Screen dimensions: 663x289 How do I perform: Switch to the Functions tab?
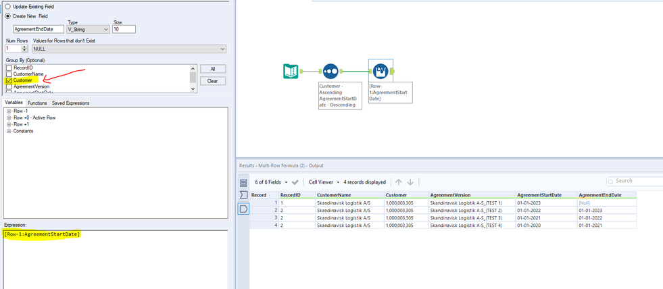coord(37,103)
